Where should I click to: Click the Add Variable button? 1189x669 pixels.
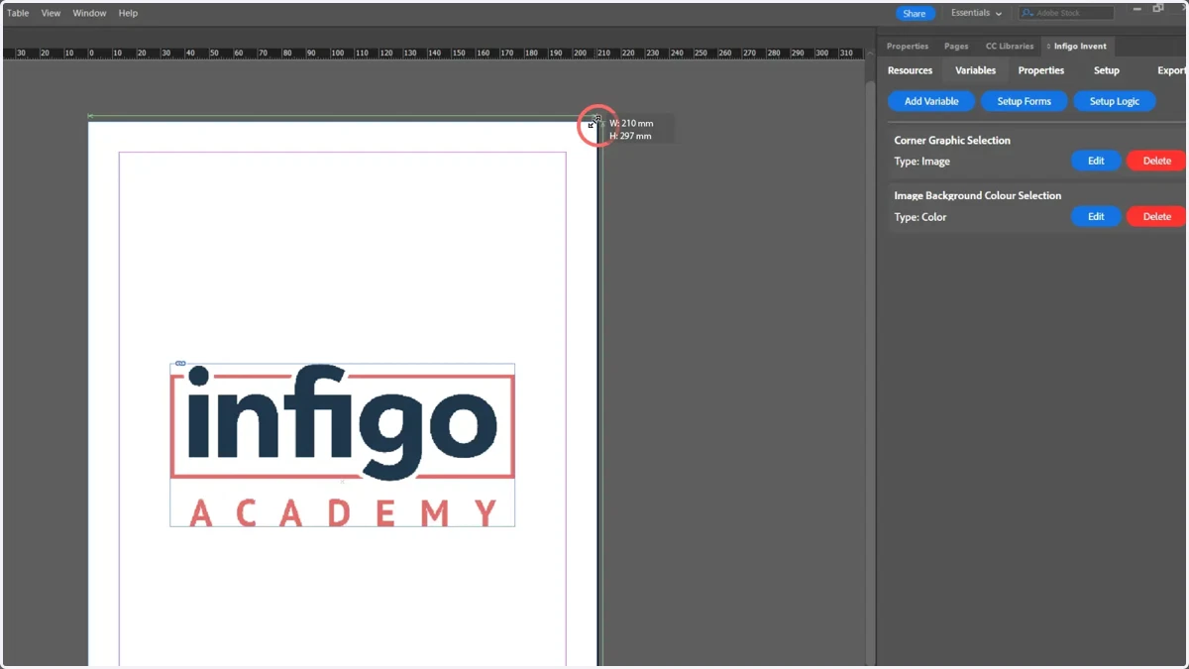[x=931, y=101]
